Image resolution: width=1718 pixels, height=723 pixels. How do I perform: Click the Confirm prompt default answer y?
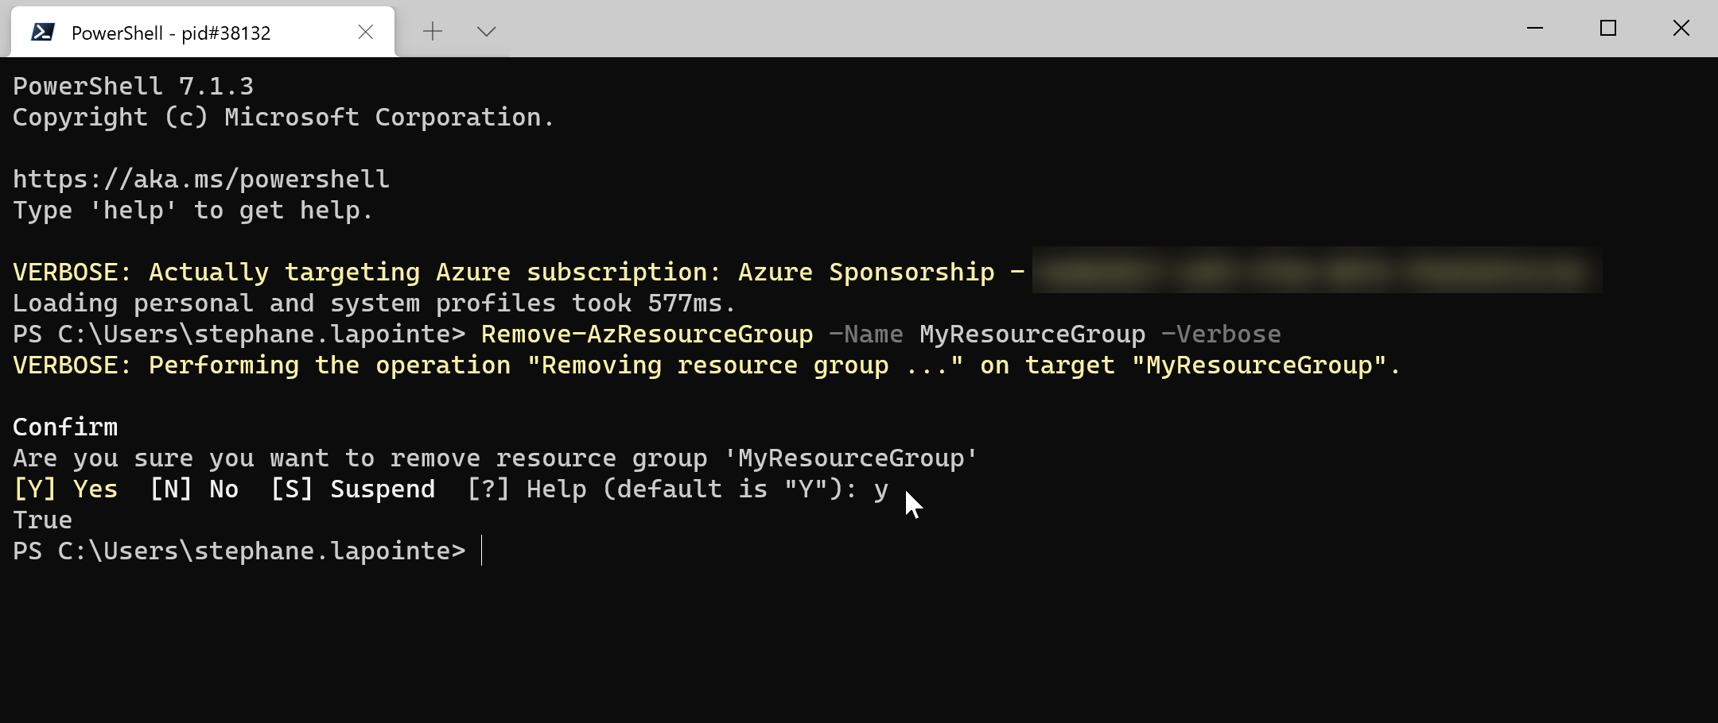pos(880,489)
